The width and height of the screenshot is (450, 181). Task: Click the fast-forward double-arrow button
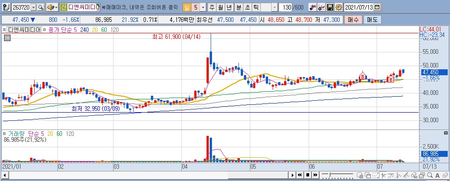(x=316, y=175)
